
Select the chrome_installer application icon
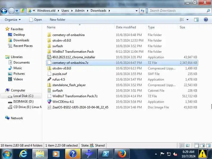point(49,57)
